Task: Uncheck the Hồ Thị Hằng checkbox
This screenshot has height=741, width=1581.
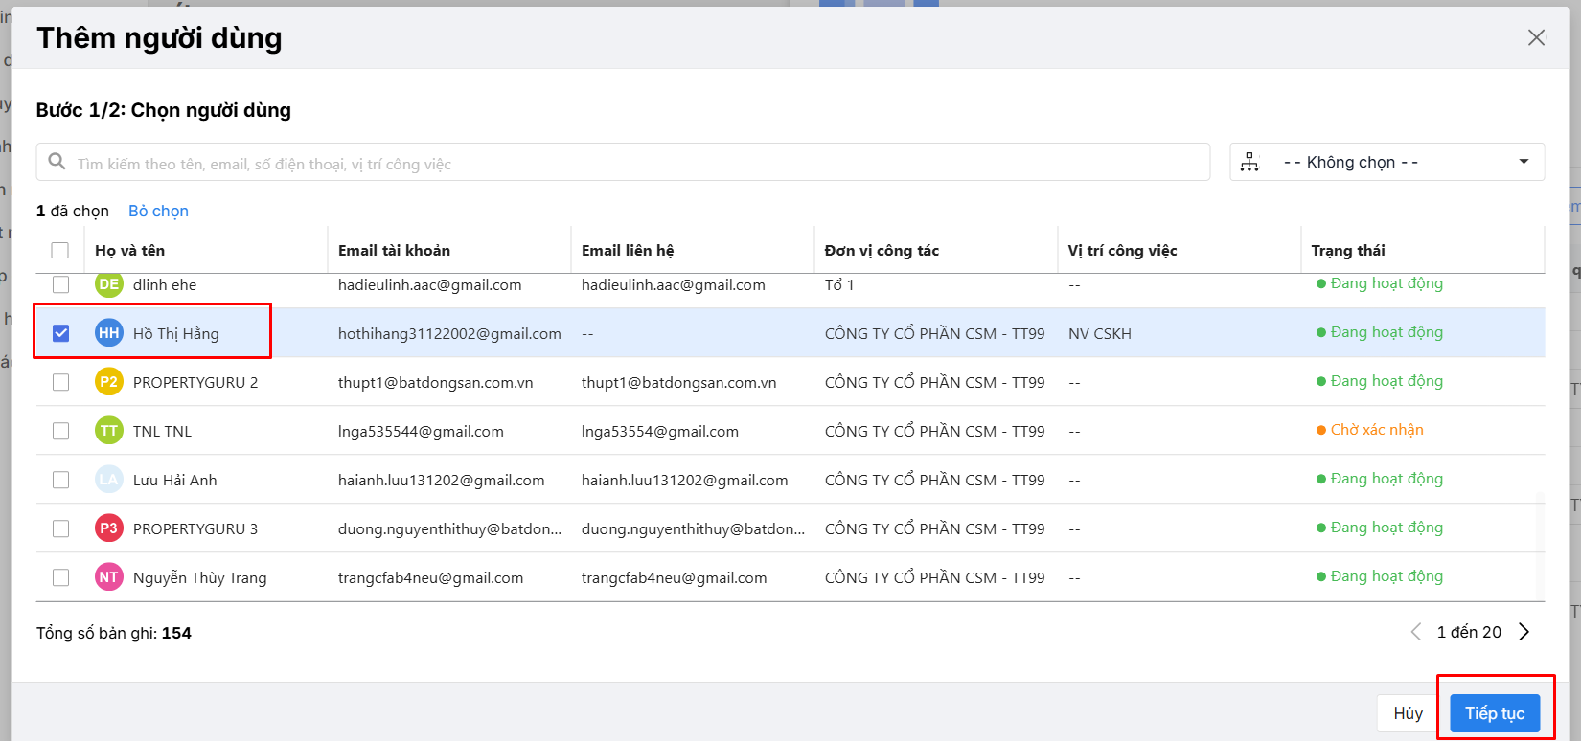Action: tap(61, 333)
